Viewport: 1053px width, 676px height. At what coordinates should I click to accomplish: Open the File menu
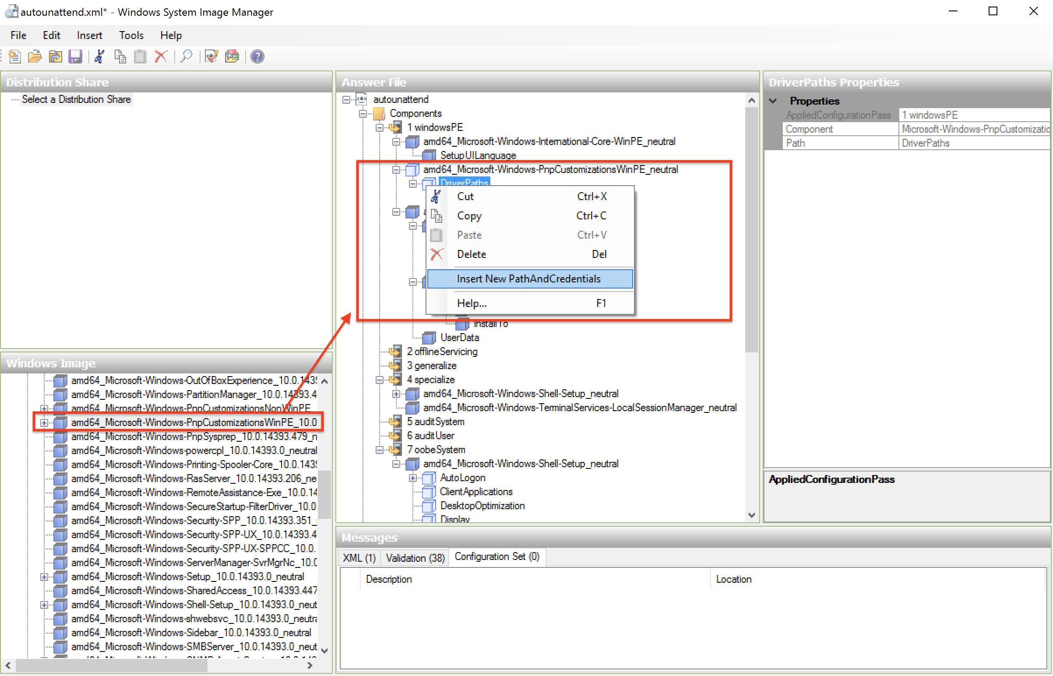pos(18,35)
